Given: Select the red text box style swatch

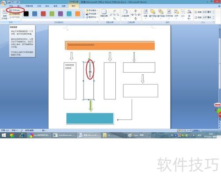Looking at the screenshot, I should click(x=43, y=14).
